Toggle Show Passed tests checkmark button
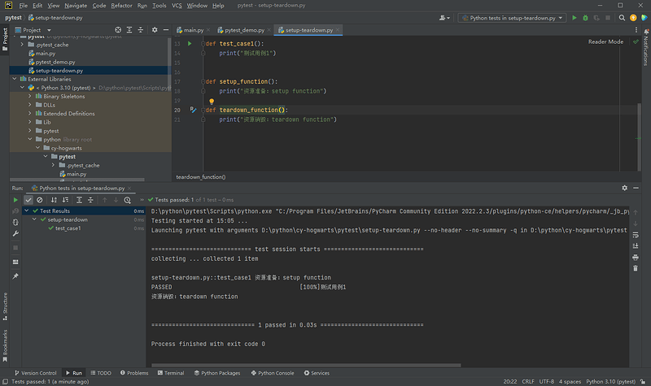 (28, 200)
